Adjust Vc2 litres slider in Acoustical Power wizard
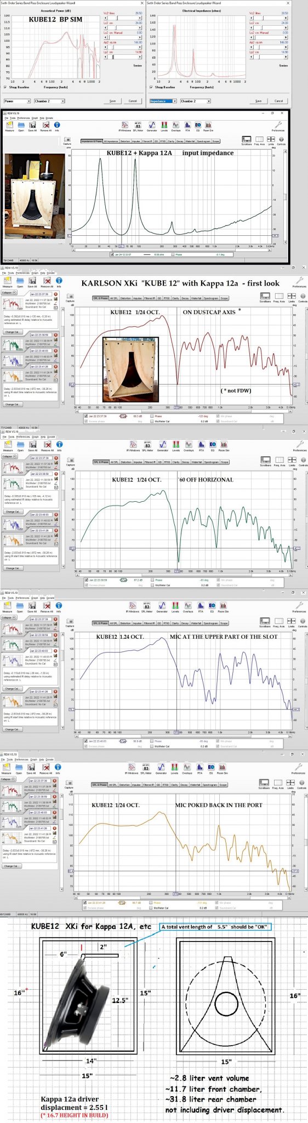This screenshot has height=1123, width=308. (x=122, y=18)
